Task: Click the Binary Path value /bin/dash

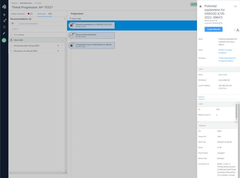Action: (221, 158)
